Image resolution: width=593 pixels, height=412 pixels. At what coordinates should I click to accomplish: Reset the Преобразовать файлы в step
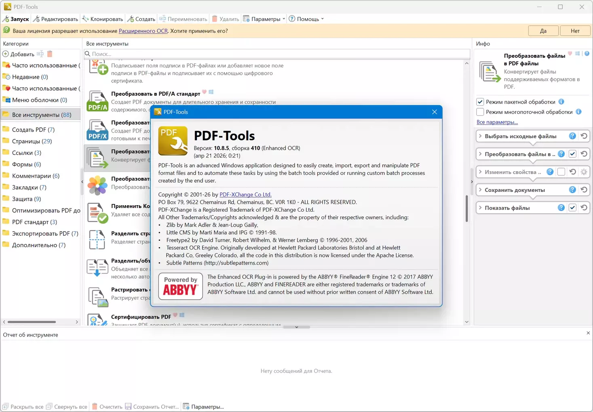pos(584,154)
